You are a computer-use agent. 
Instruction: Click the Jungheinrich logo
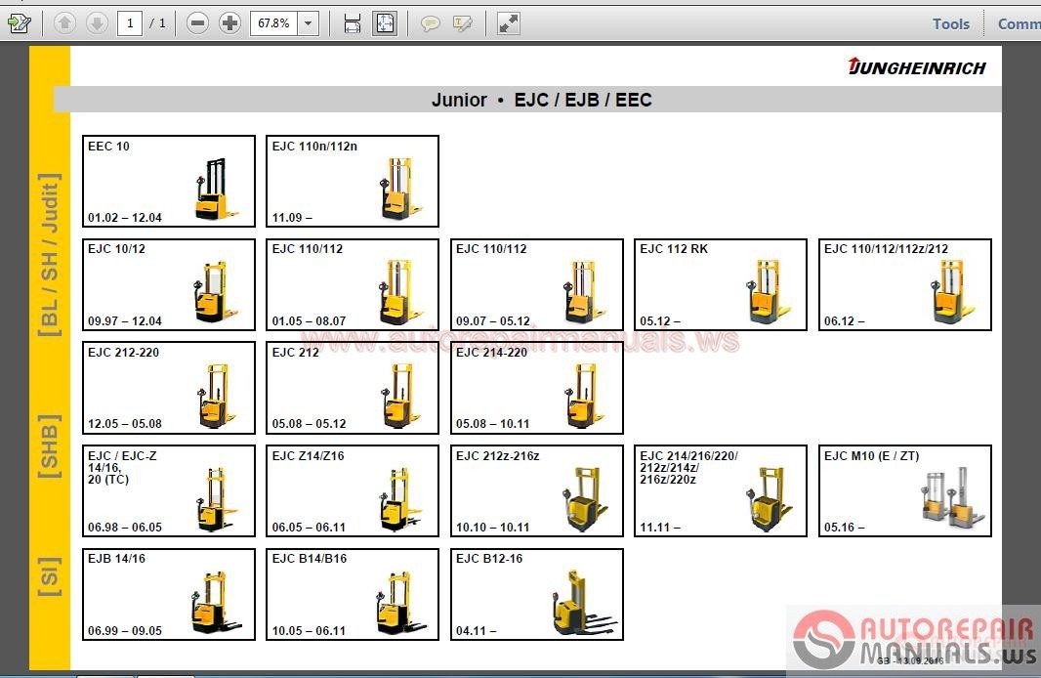pyautogui.click(x=917, y=66)
